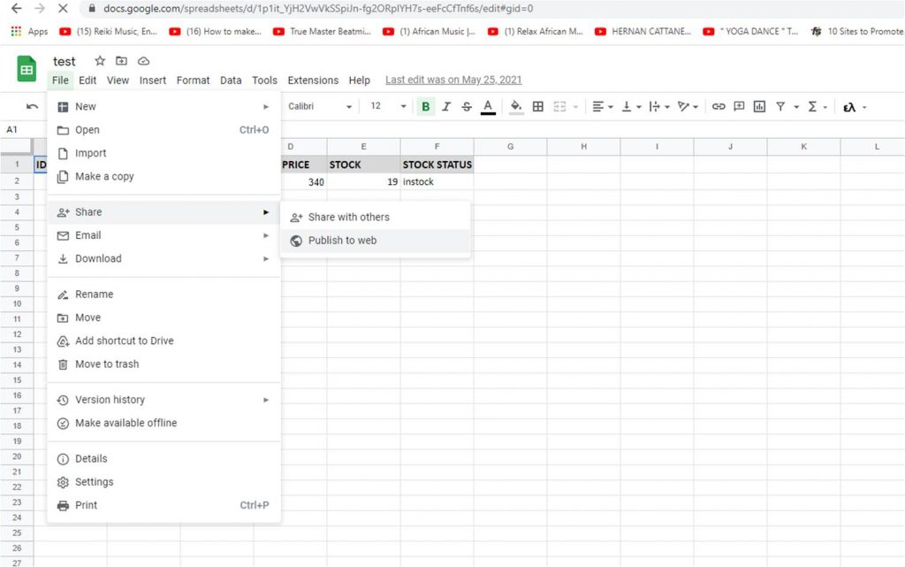This screenshot has height=567, width=905.
Task: Click the create filter icon
Action: [x=780, y=106]
